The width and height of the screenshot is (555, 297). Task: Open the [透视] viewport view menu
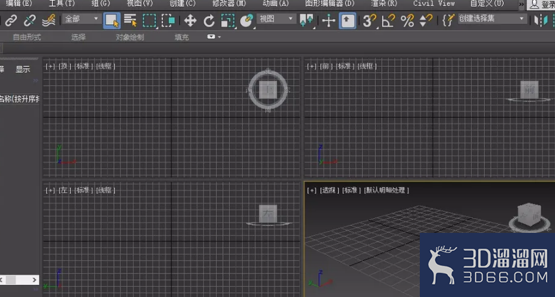click(329, 190)
